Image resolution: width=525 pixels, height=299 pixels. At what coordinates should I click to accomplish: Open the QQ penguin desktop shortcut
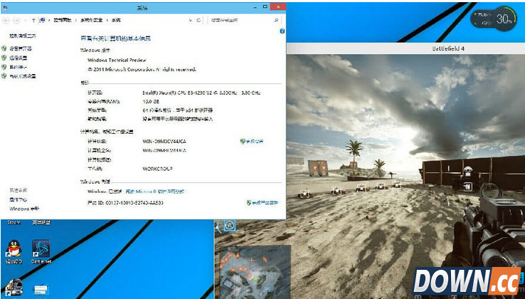[14, 252]
